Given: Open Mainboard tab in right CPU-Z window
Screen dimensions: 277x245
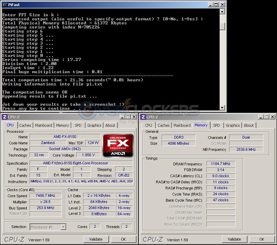Looking at the screenshot, I should click(182, 125).
